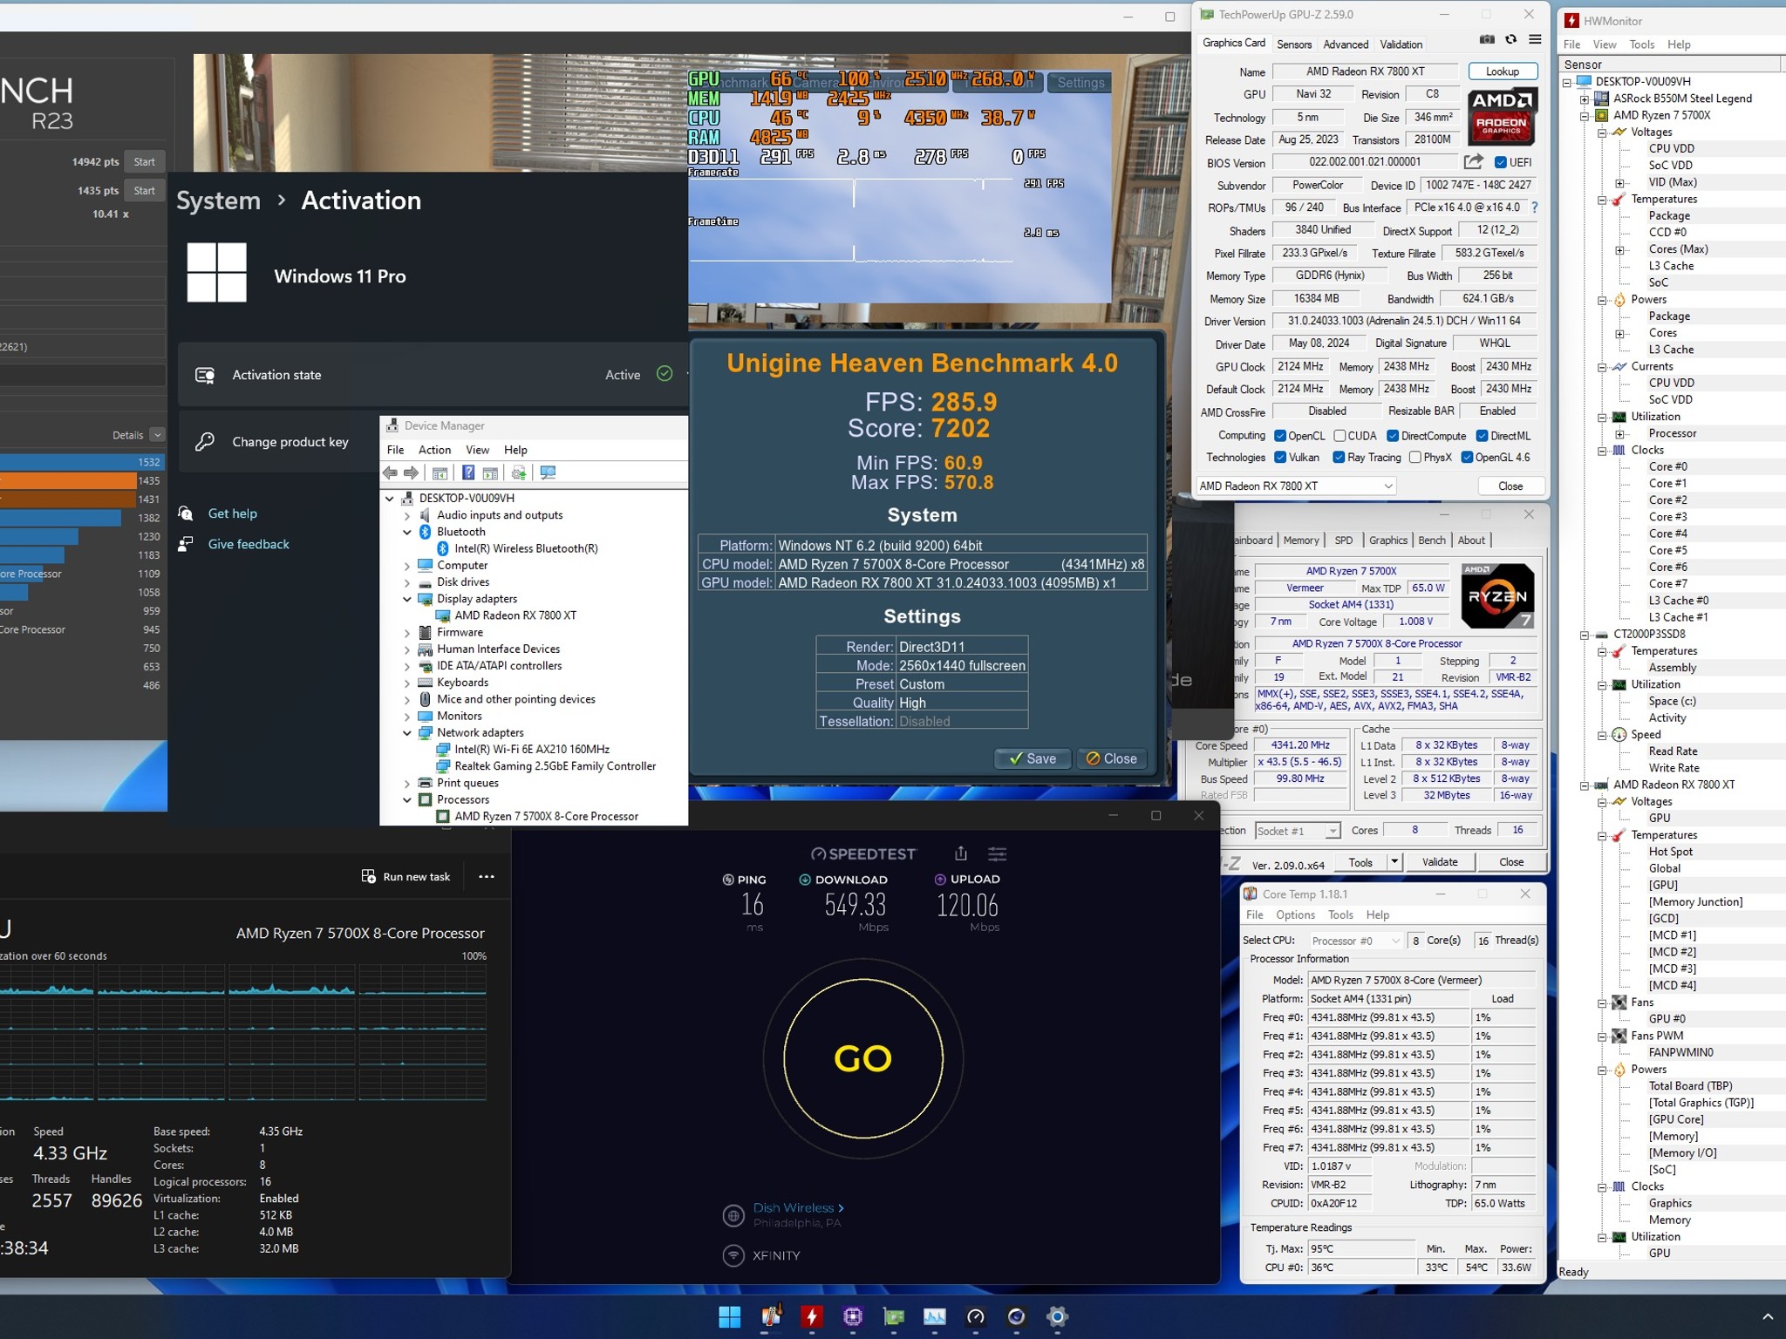Open HWMonitor Tools menu

pos(1641,44)
